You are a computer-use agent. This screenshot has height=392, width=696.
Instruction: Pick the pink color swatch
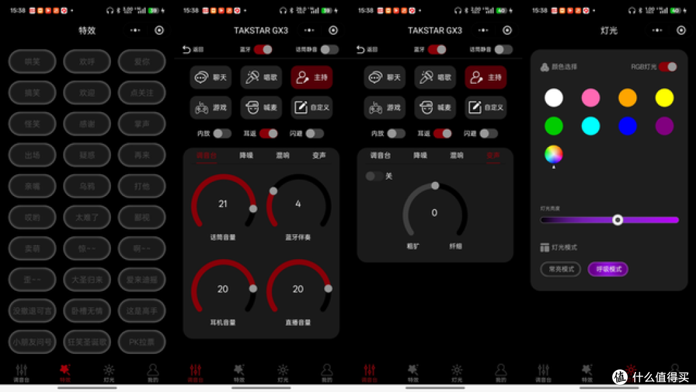pyautogui.click(x=590, y=97)
